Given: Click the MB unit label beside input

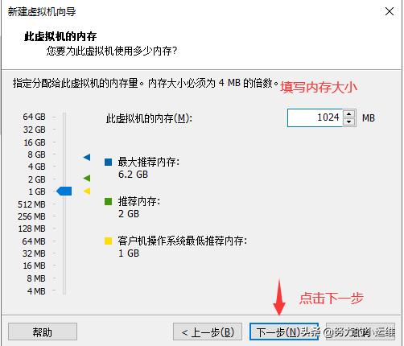Looking at the screenshot, I should pos(369,118).
